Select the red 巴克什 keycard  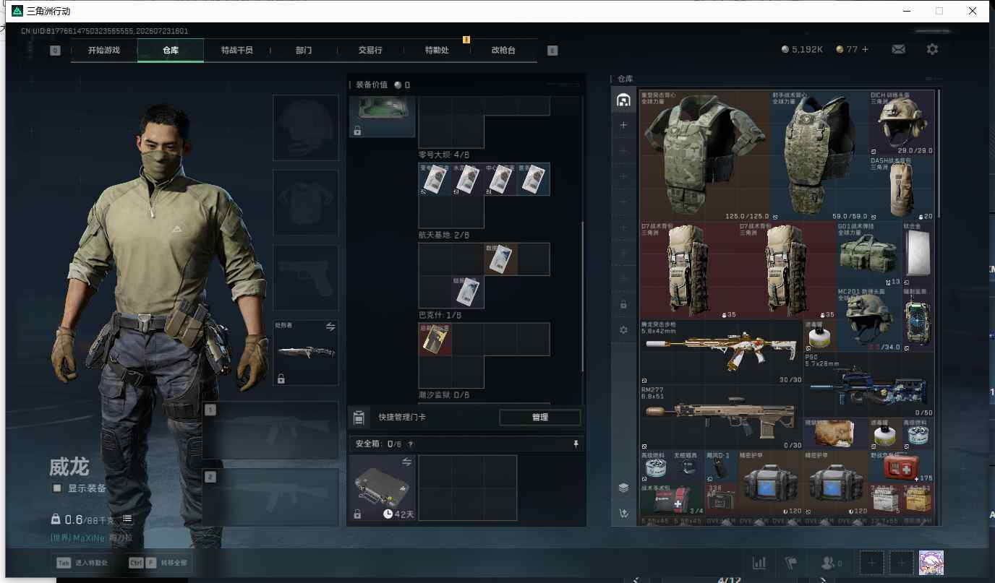435,339
